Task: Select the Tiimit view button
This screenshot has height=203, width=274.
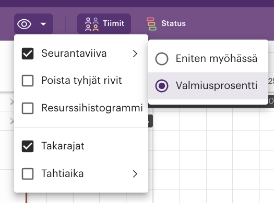Action: tap(104, 24)
